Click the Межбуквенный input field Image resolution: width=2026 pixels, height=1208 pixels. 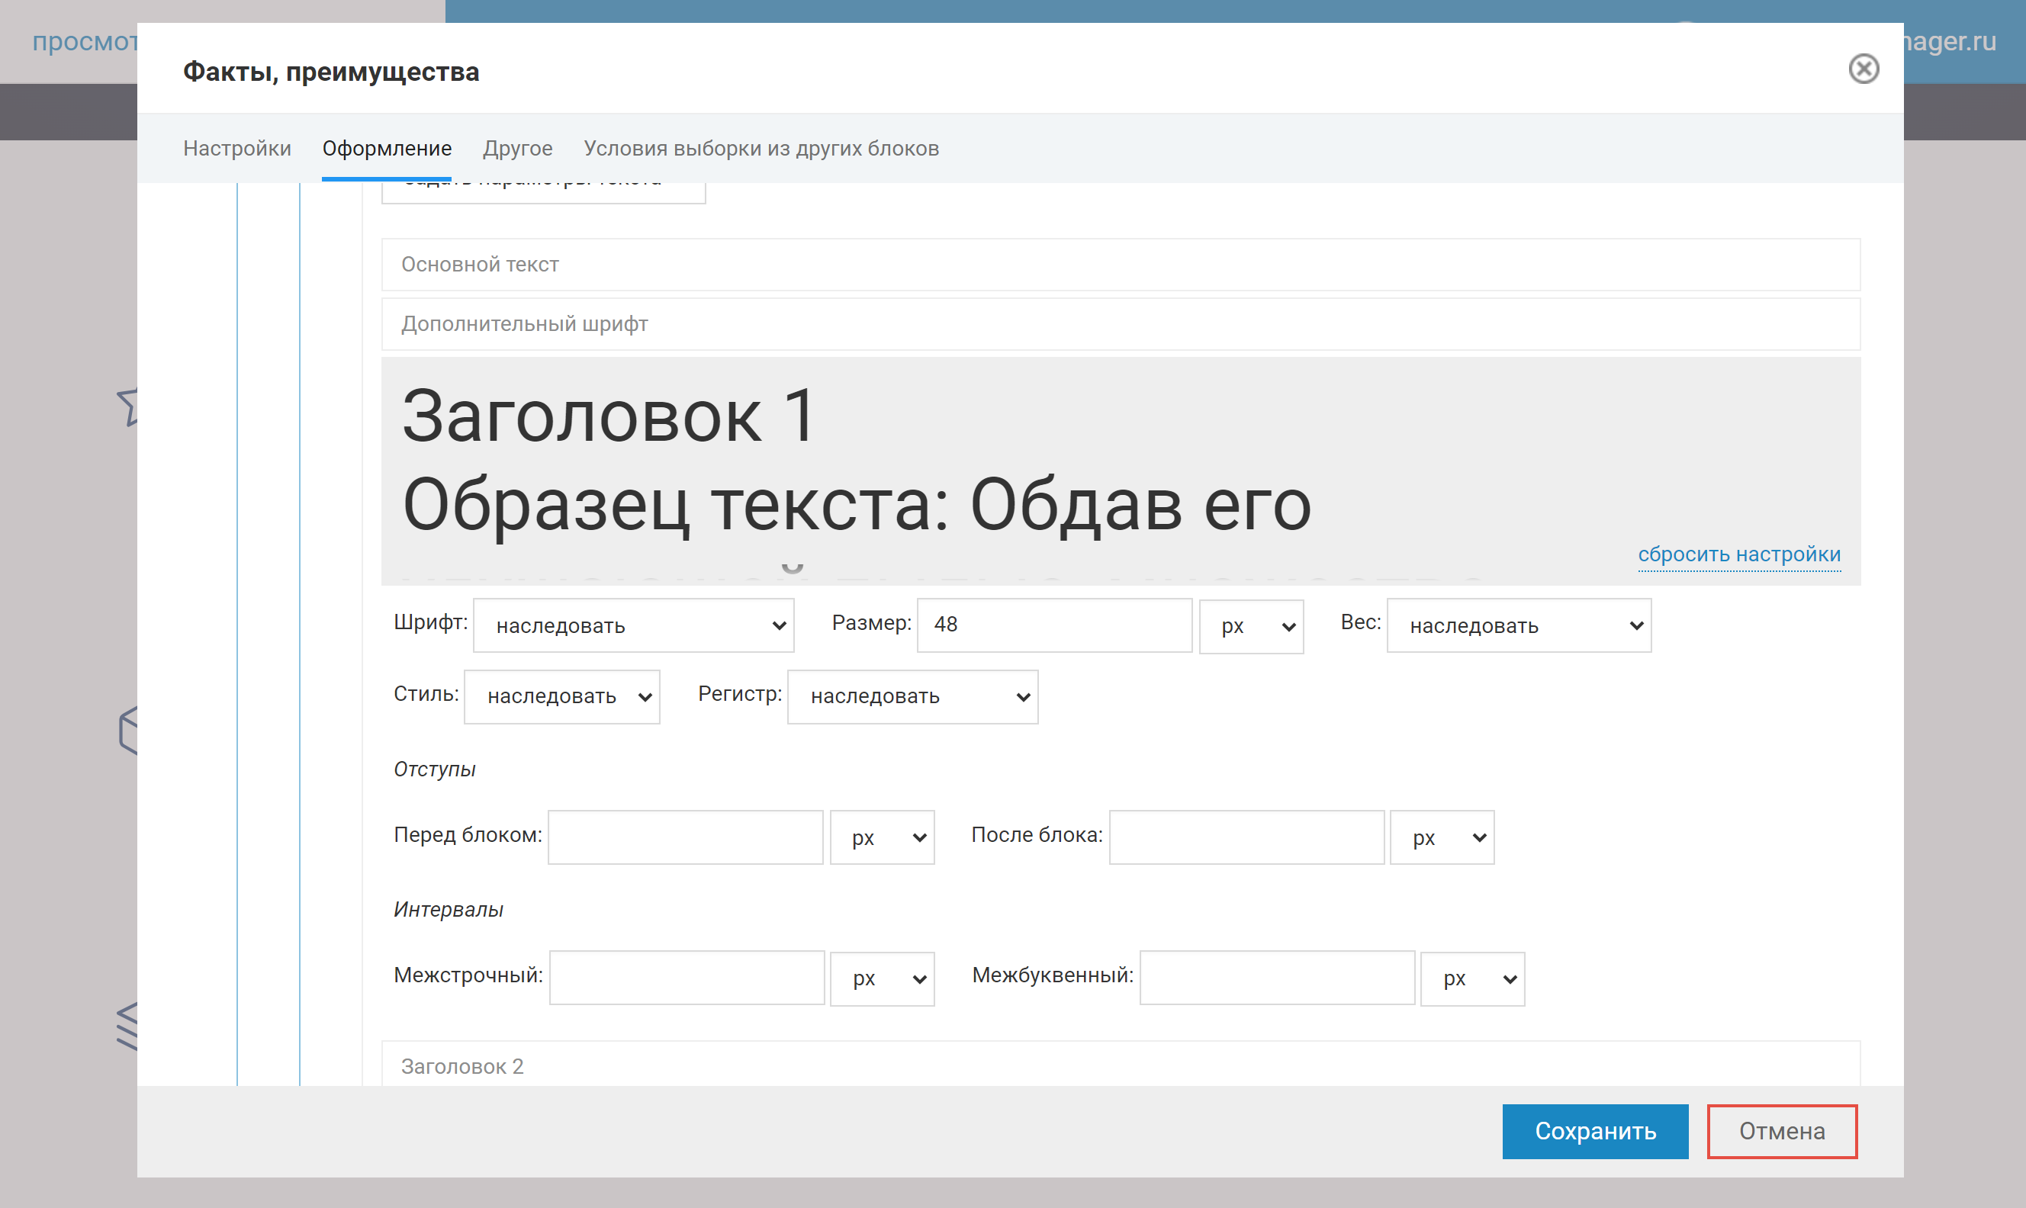click(x=1277, y=978)
